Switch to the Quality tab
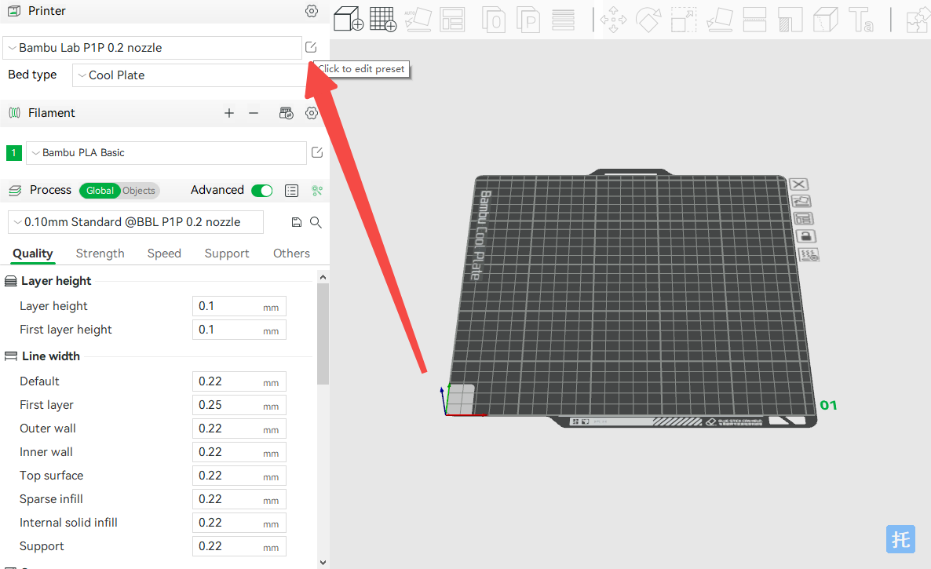 coord(33,253)
